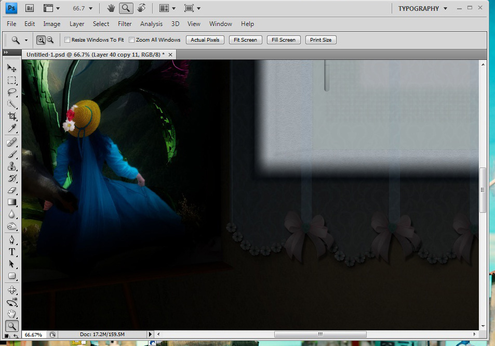Viewport: 495px width, 346px height.
Task: Open the Window menu
Action: (x=220, y=24)
